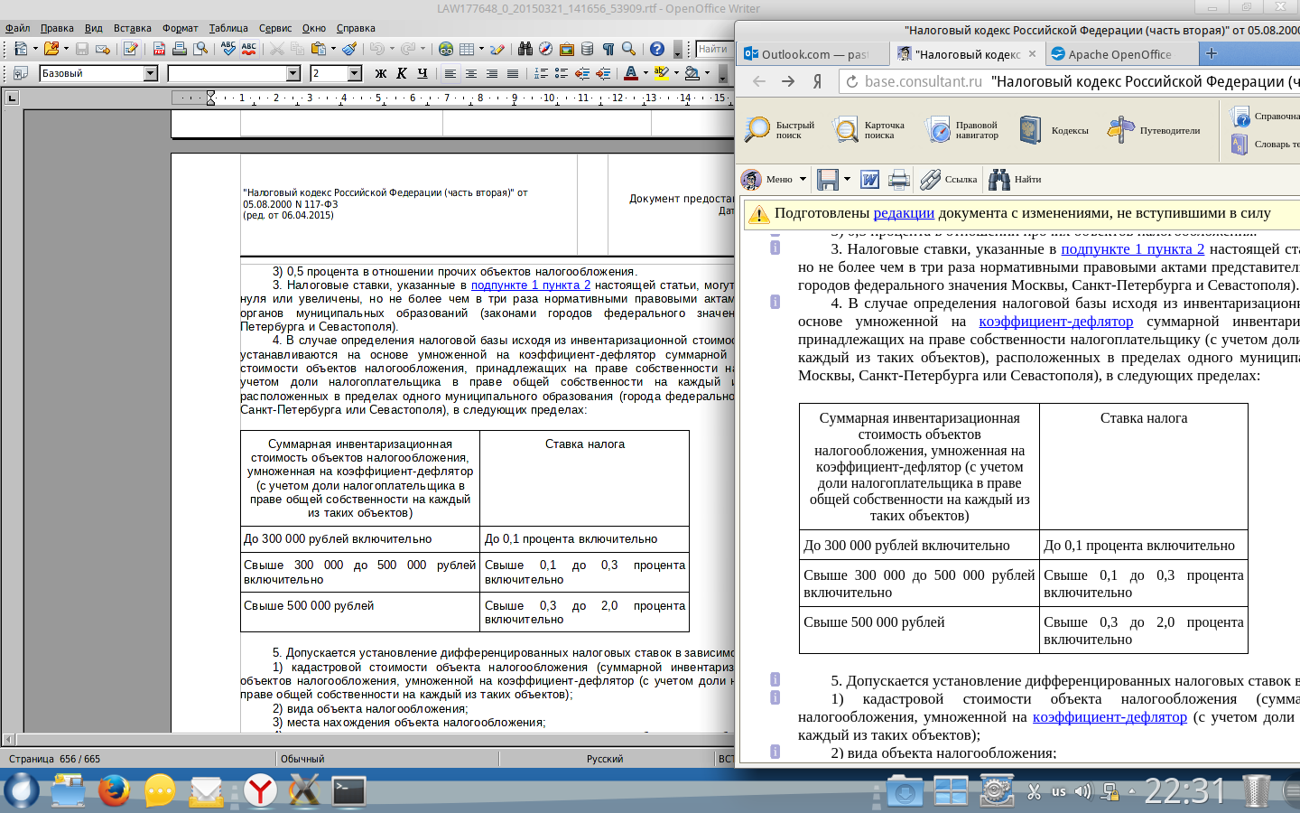Click the Format Paintbrush icon in Writer
Image resolution: width=1300 pixels, height=813 pixels.
[x=349, y=49]
